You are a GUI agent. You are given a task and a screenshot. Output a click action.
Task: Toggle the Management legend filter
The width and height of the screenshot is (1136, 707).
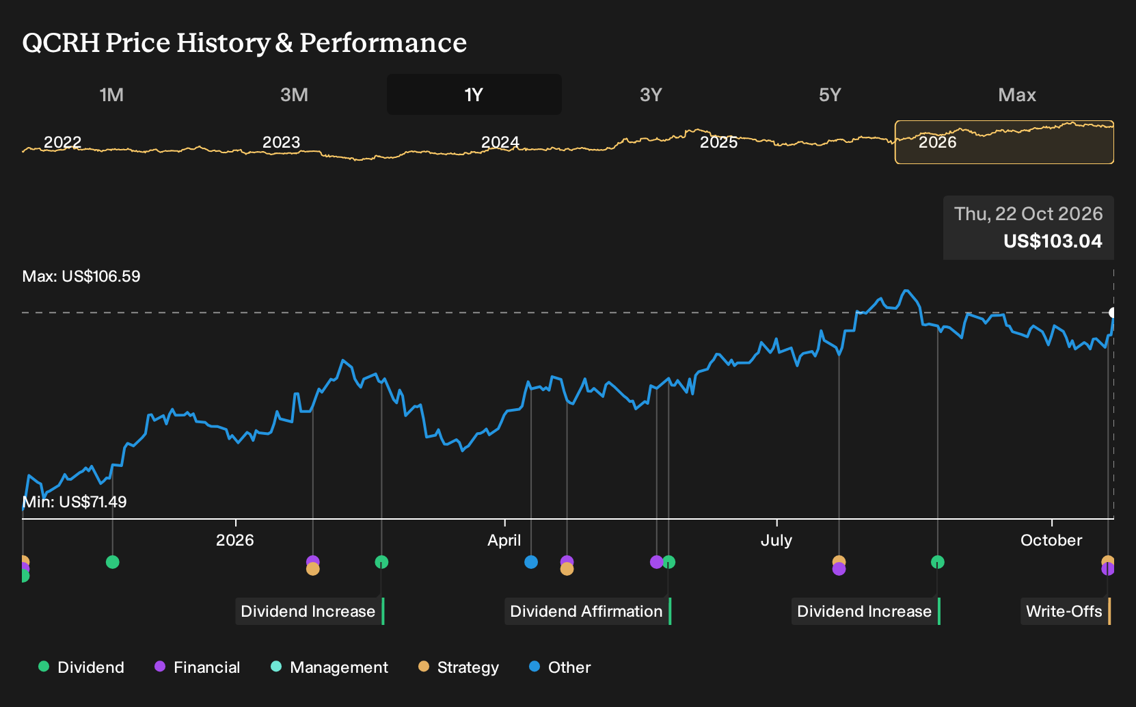point(329,667)
